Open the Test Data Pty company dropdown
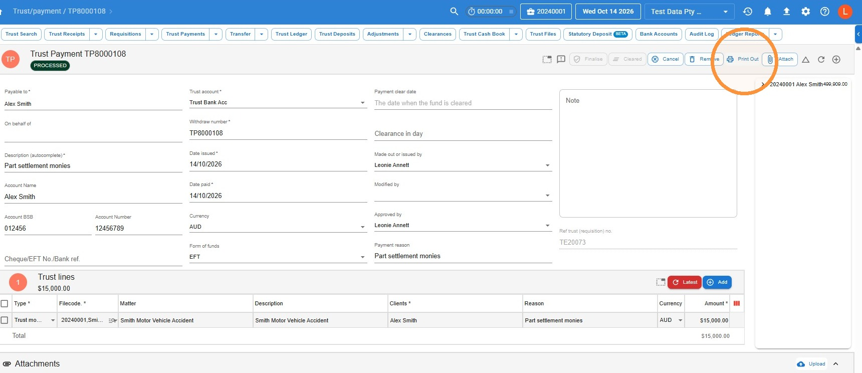The image size is (862, 373). (x=690, y=12)
